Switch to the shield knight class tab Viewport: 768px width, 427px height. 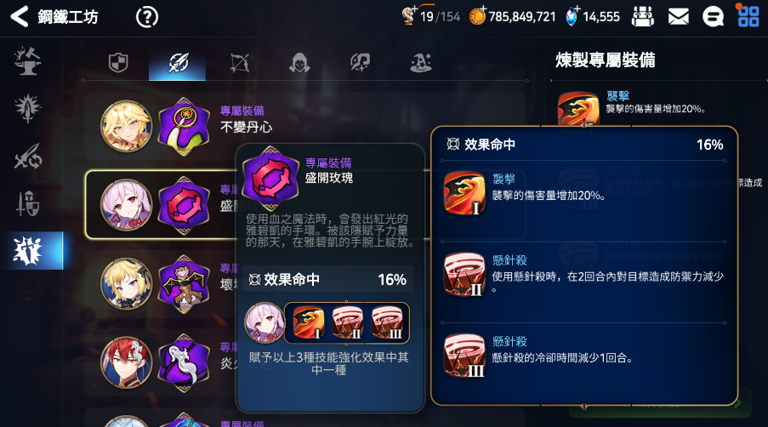118,63
